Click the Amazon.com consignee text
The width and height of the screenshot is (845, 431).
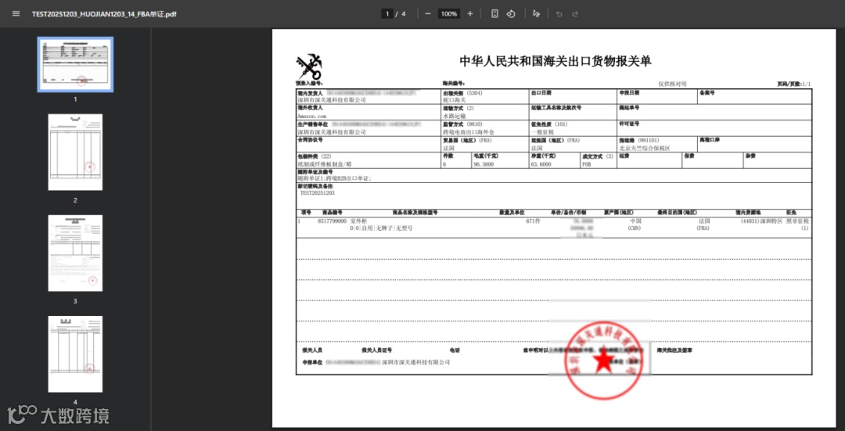[x=312, y=116]
